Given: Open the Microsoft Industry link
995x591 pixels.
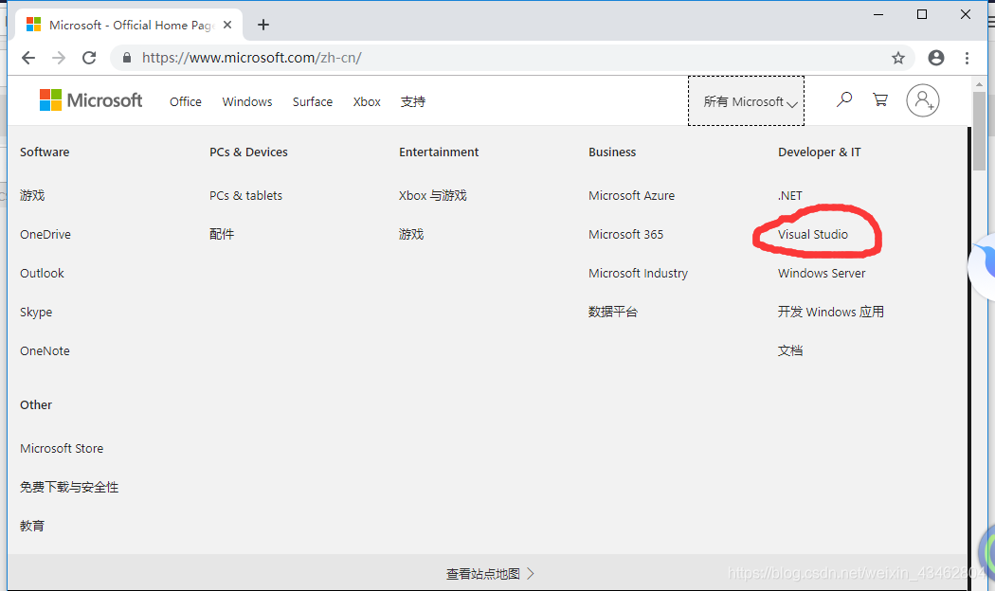Looking at the screenshot, I should (x=638, y=273).
